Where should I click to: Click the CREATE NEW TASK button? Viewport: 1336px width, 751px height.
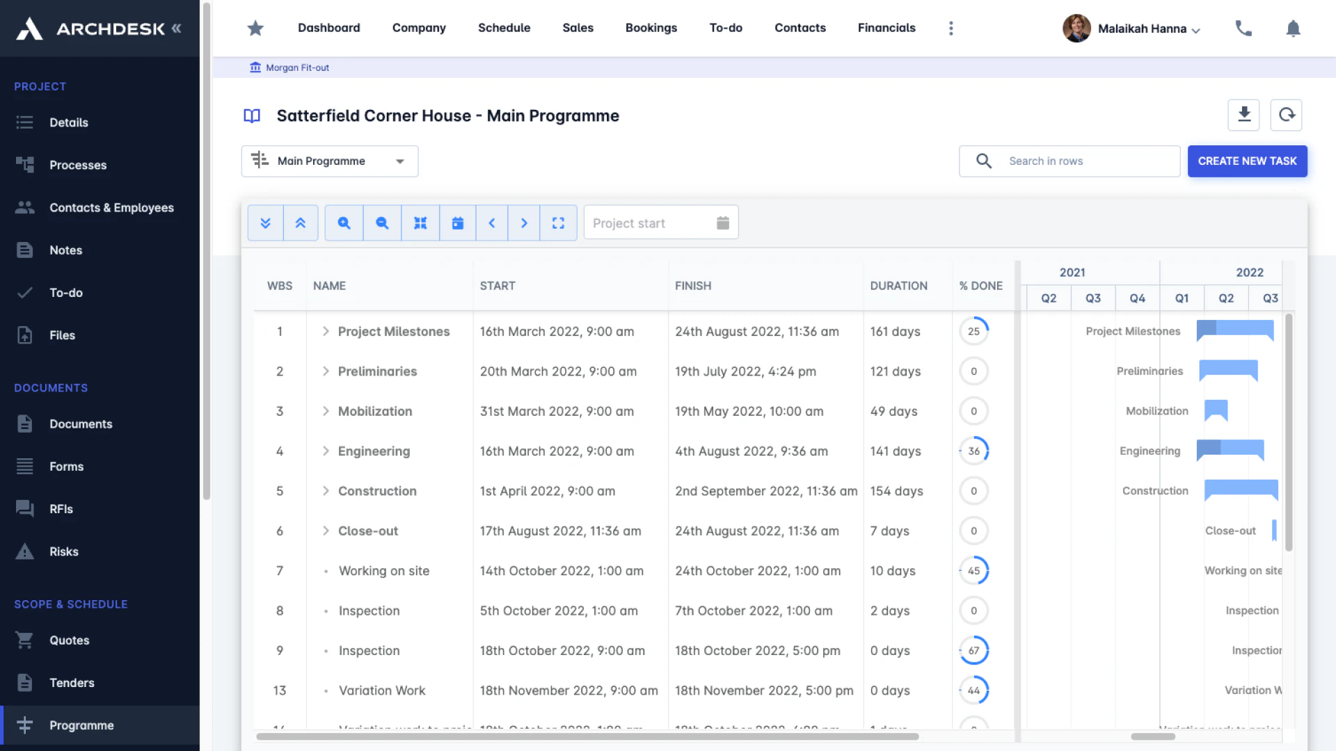[1247, 161]
